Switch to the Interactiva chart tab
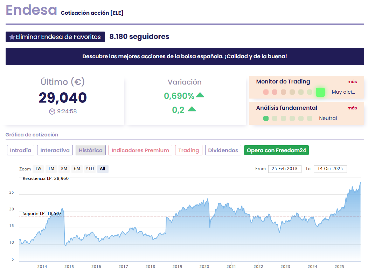 point(55,150)
